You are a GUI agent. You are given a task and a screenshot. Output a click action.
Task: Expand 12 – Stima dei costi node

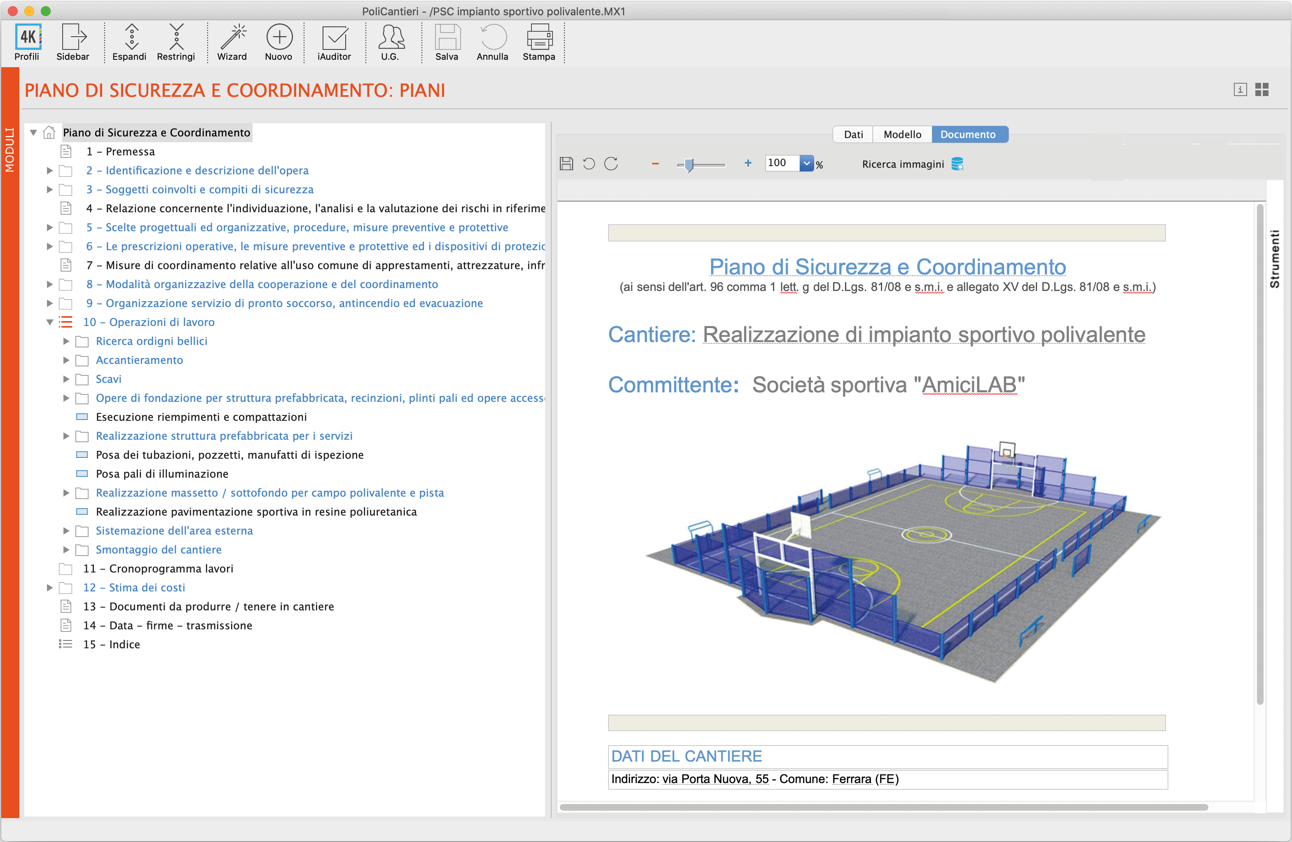[x=49, y=588]
